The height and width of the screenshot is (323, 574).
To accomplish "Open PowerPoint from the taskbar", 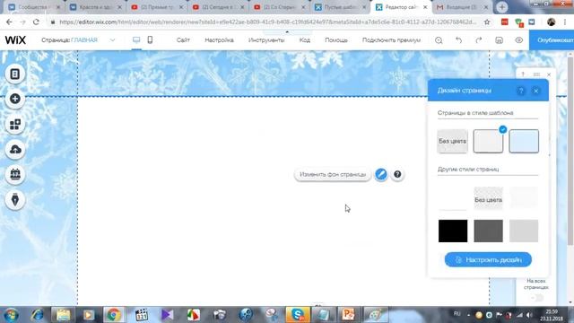I will (x=348, y=315).
